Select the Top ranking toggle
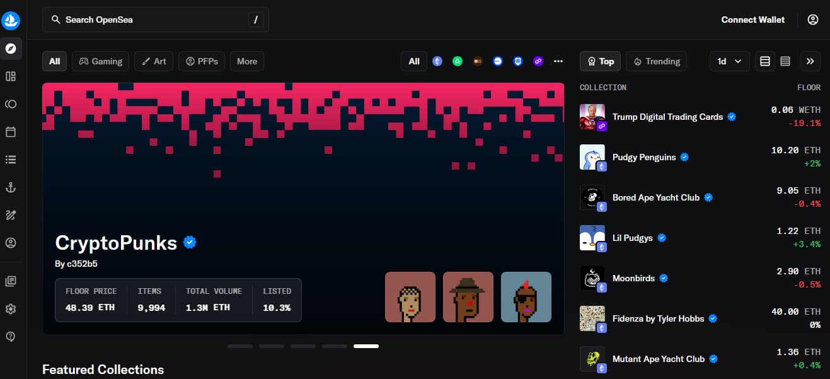This screenshot has width=830, height=379. click(x=600, y=61)
